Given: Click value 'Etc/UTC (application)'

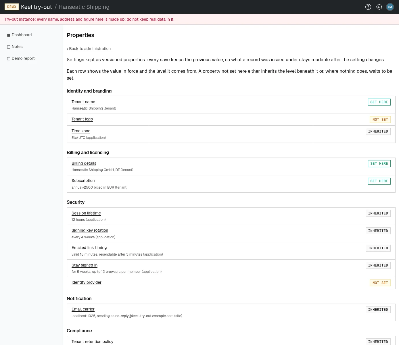Looking at the screenshot, I should click(x=89, y=138).
